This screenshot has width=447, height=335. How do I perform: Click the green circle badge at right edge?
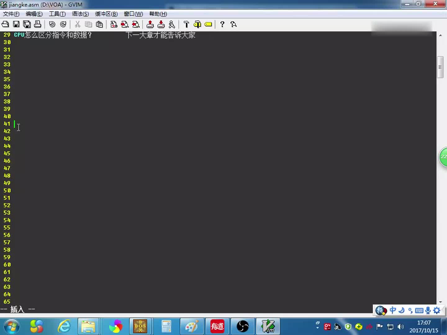(443, 157)
